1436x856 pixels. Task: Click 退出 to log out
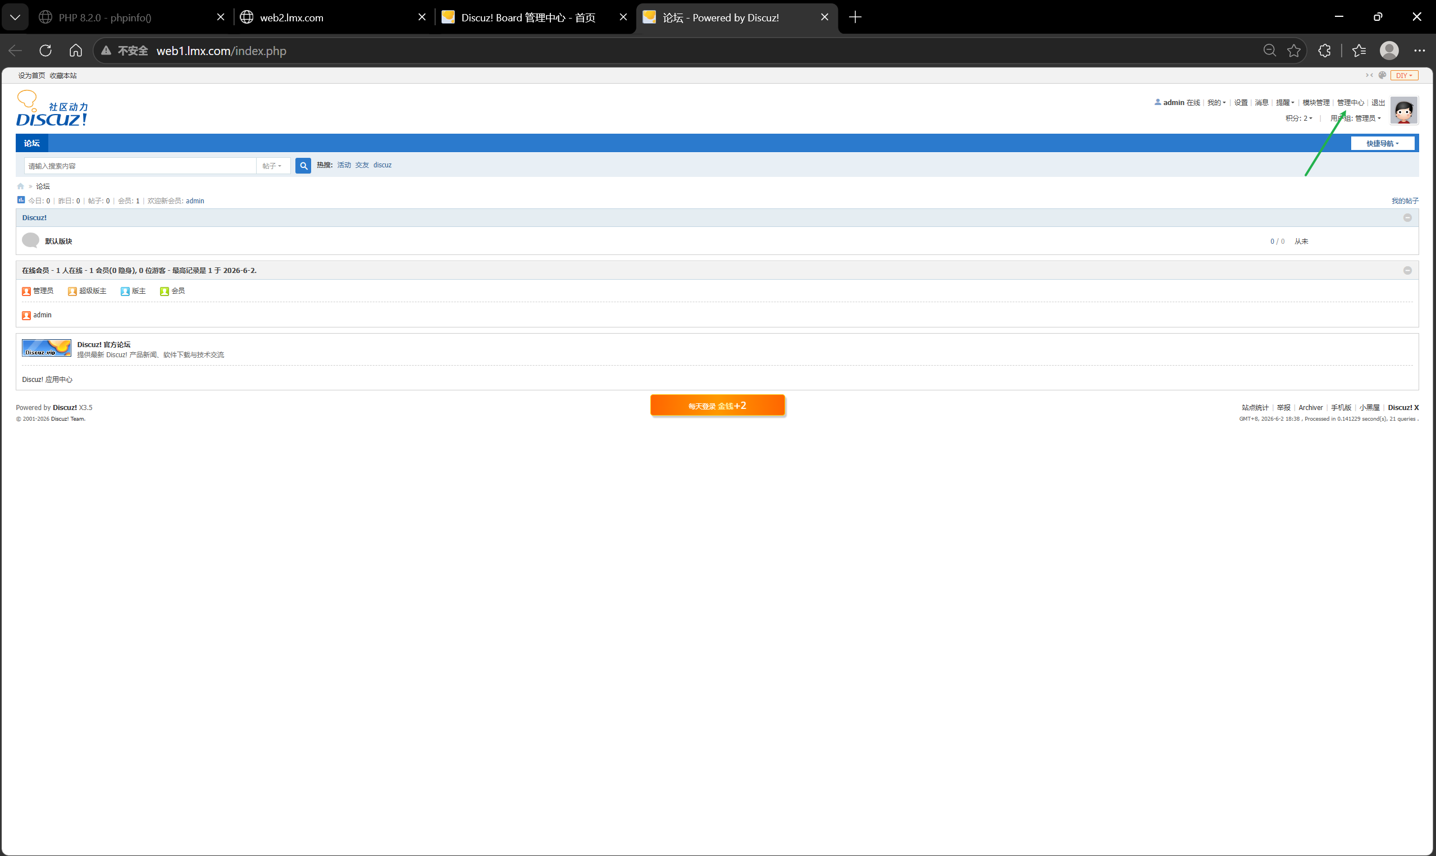(1378, 103)
